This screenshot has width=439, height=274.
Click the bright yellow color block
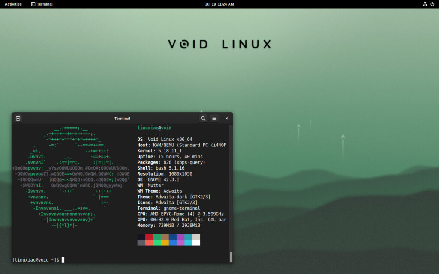click(165, 243)
